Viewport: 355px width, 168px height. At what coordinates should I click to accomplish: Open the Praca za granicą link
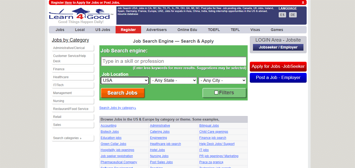(x=211, y=162)
